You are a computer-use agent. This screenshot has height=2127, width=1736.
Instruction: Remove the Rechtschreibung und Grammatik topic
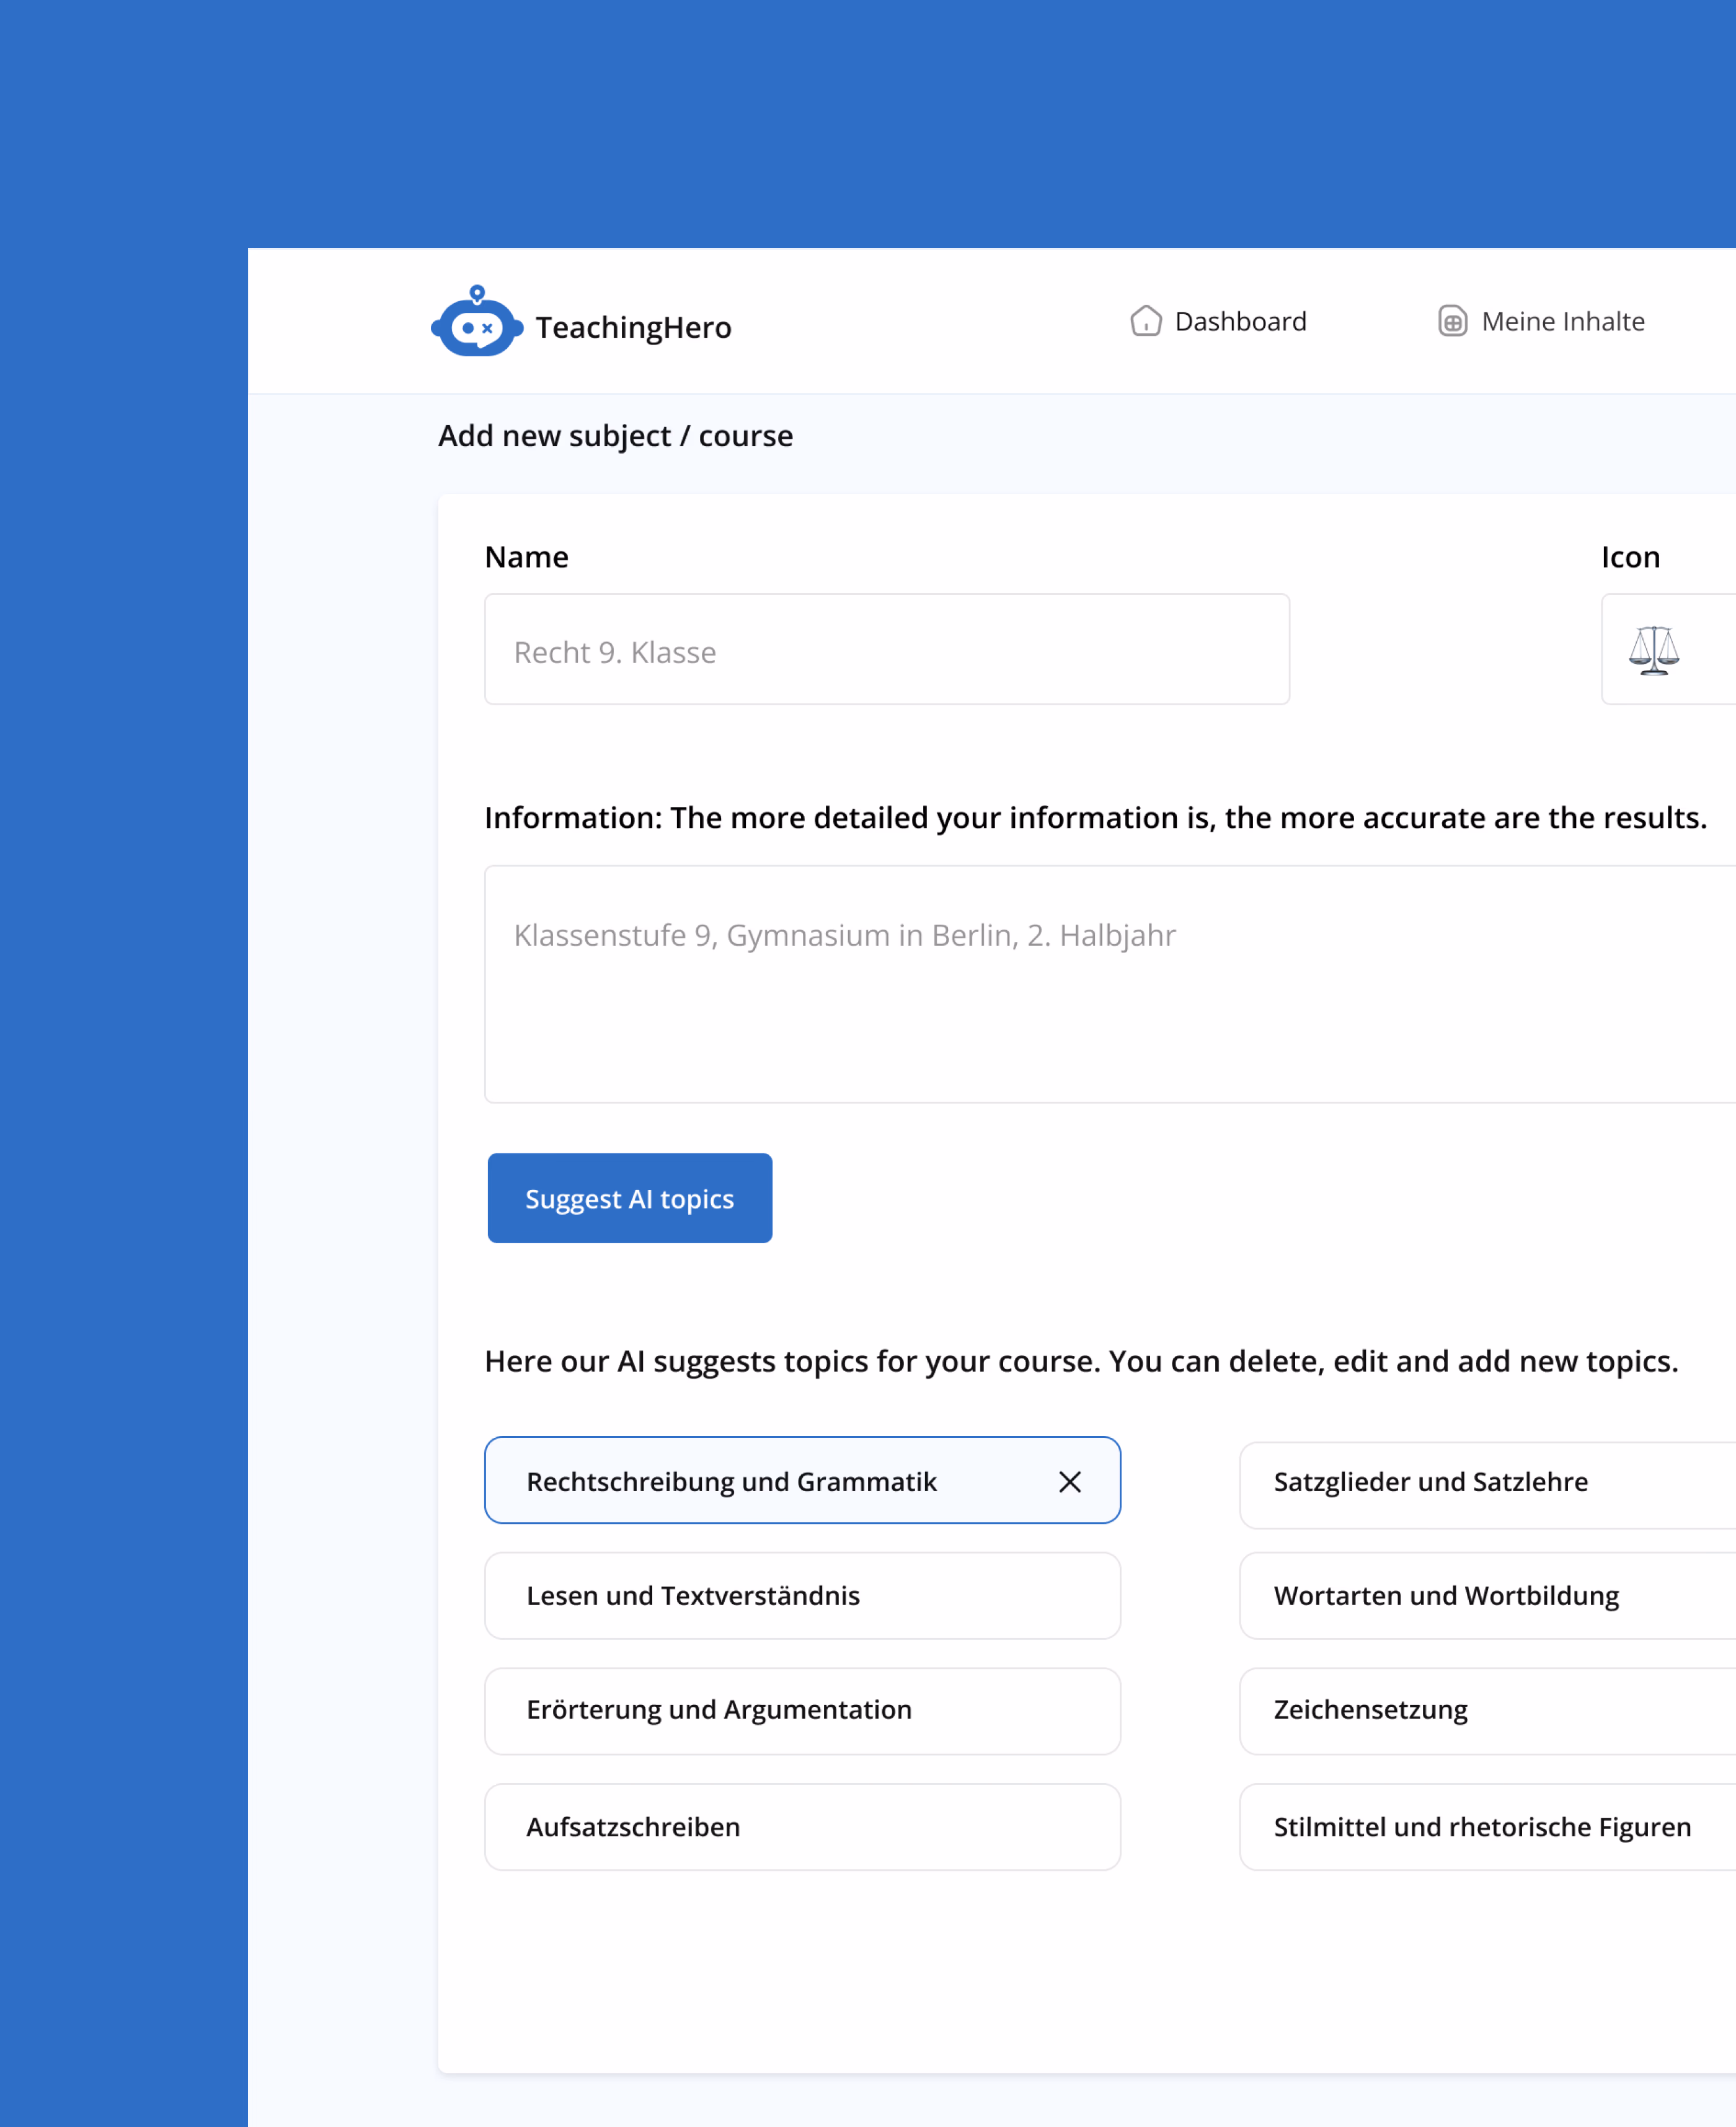(x=1069, y=1481)
